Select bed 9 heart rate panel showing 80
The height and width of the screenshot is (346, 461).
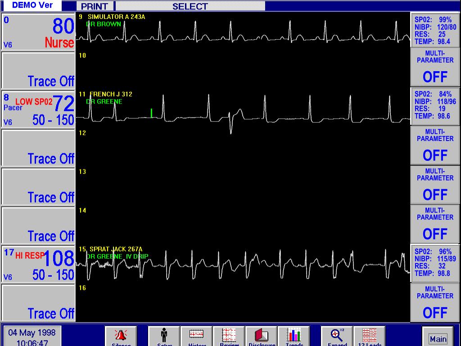click(x=38, y=32)
